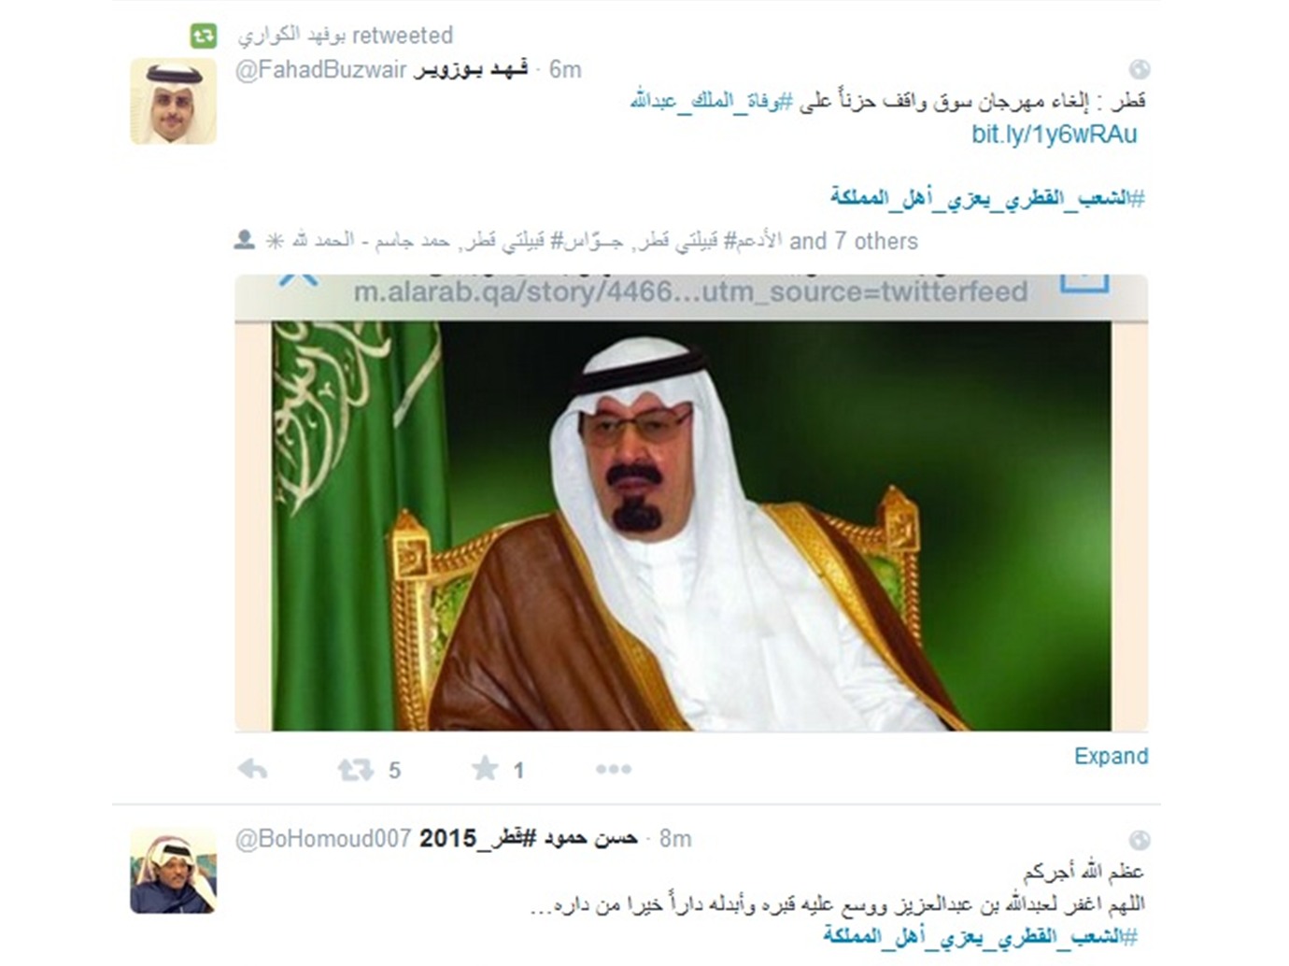Expand the first tweet
Screen dimensions: 1289x966
(1111, 756)
